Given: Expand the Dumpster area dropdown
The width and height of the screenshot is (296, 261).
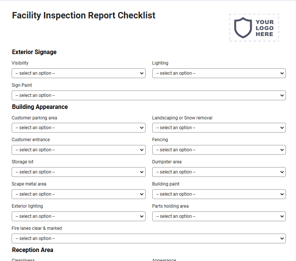Looking at the screenshot, I should (x=219, y=172).
